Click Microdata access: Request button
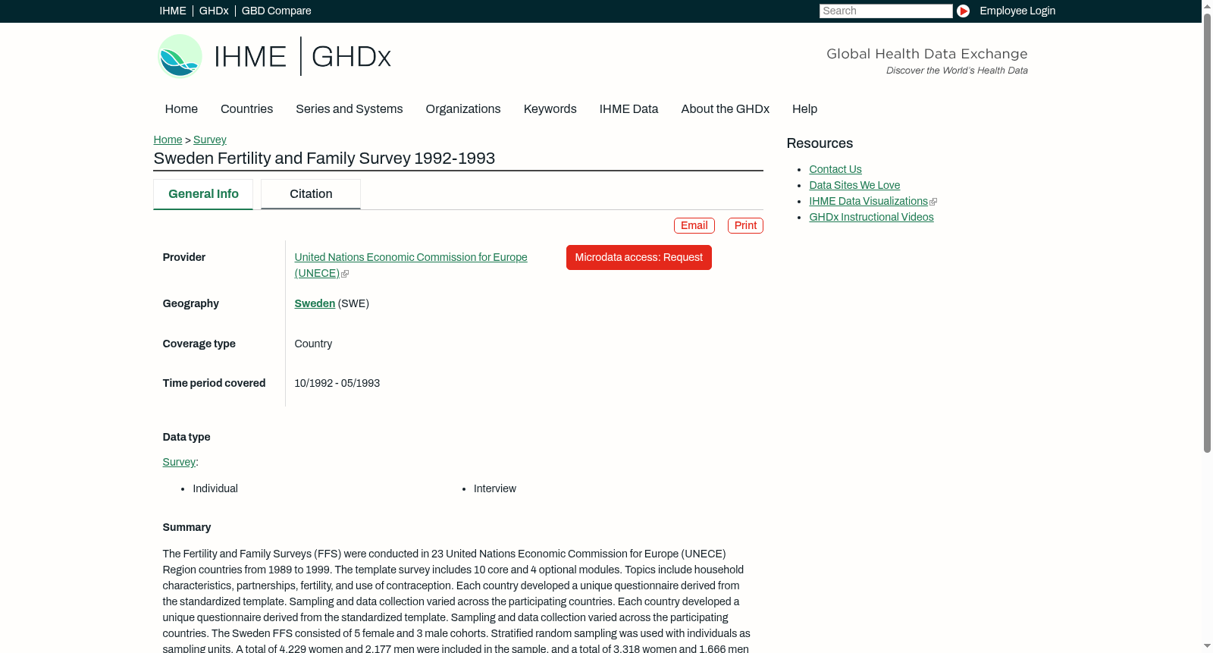Image resolution: width=1213 pixels, height=653 pixels. pos(639,258)
